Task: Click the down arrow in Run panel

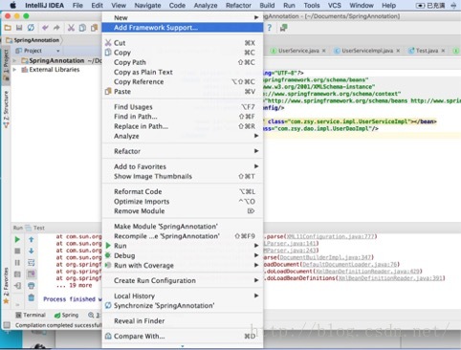Action: pos(32,251)
